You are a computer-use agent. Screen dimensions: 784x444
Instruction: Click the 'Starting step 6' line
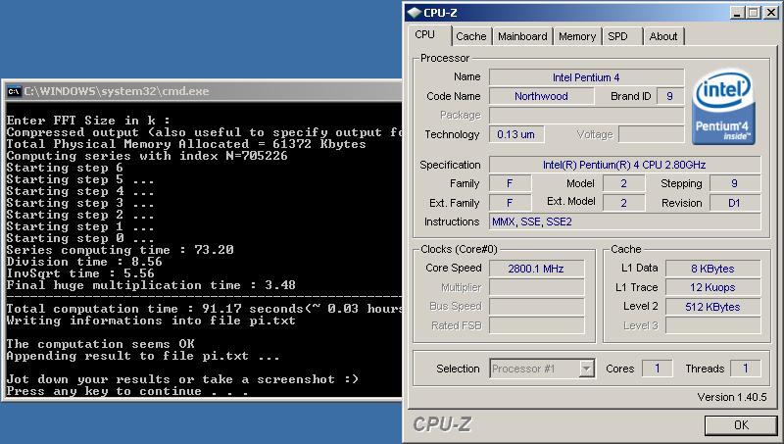click(65, 168)
